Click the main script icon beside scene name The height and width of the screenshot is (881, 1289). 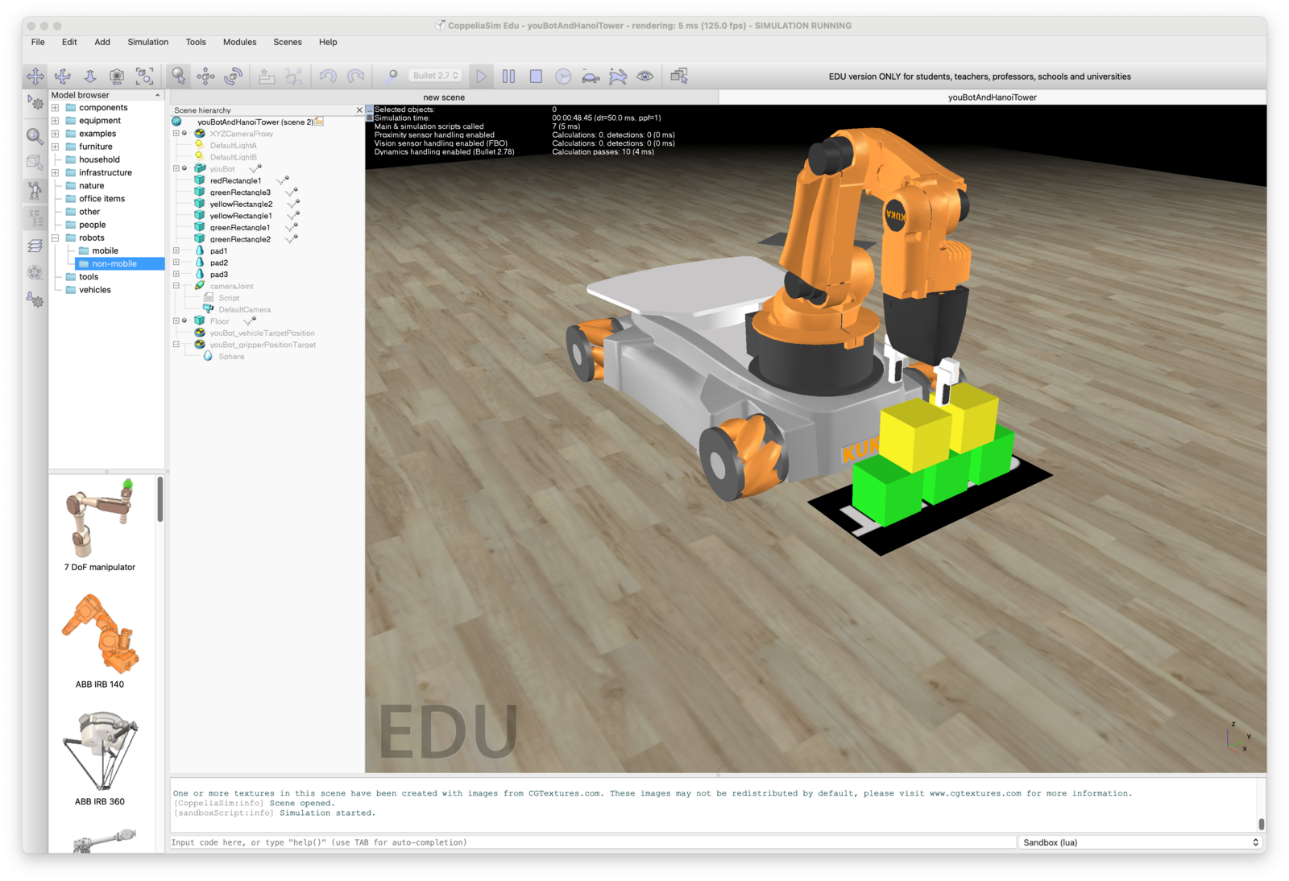coord(319,122)
